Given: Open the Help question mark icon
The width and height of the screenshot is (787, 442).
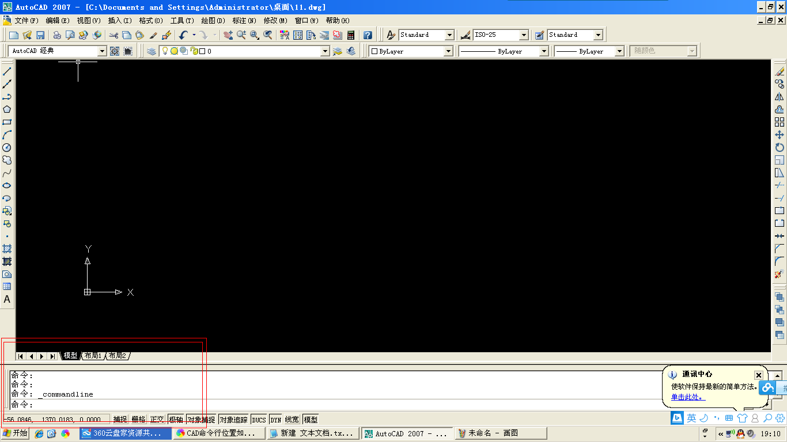Looking at the screenshot, I should point(368,35).
